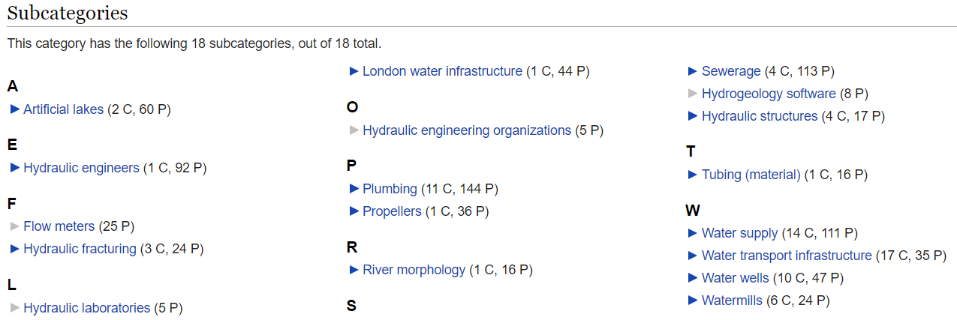Expand the Propellers subcategory arrow
Image resolution: width=957 pixels, height=320 pixels.
click(354, 211)
